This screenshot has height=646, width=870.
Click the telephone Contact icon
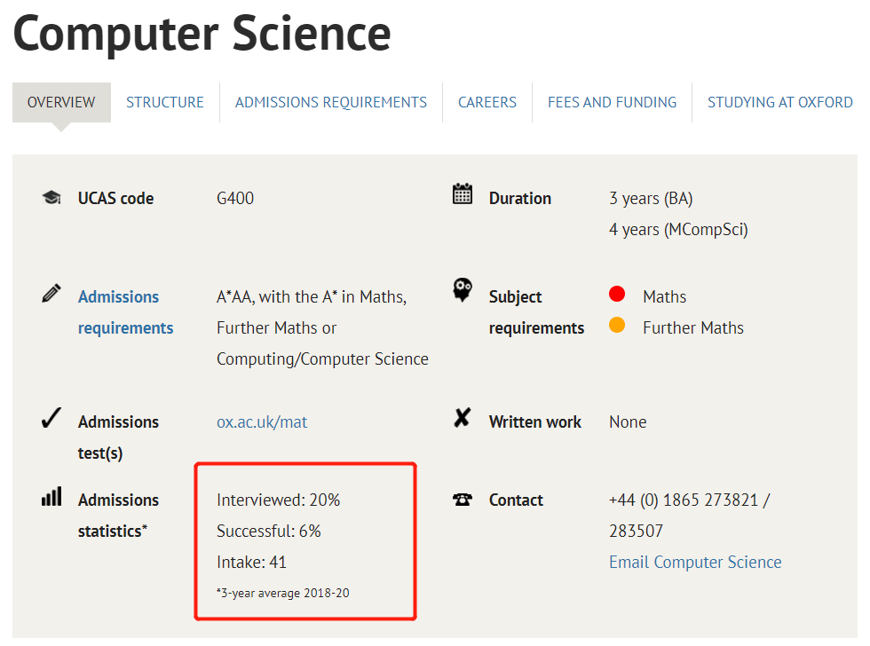463,500
